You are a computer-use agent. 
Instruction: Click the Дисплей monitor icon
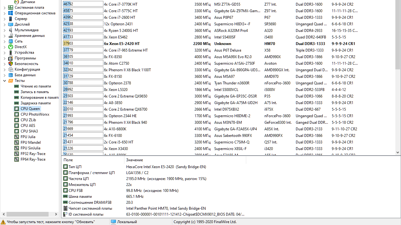click(11, 24)
